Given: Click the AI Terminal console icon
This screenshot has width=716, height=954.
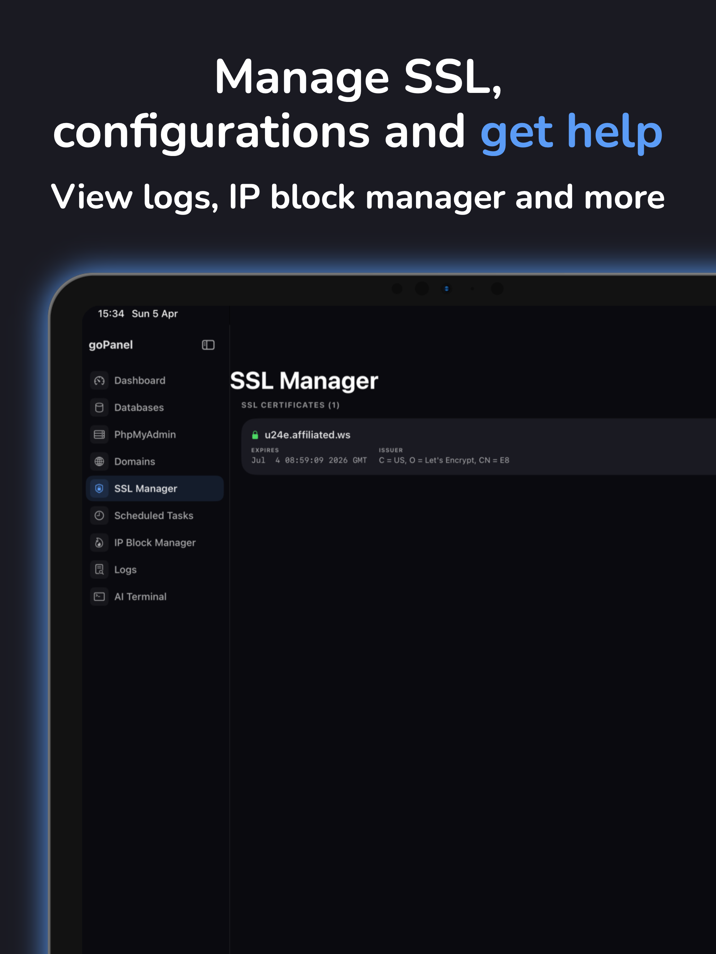Looking at the screenshot, I should (99, 597).
